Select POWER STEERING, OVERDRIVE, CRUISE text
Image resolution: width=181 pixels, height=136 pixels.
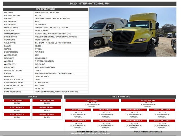coord(56,37)
